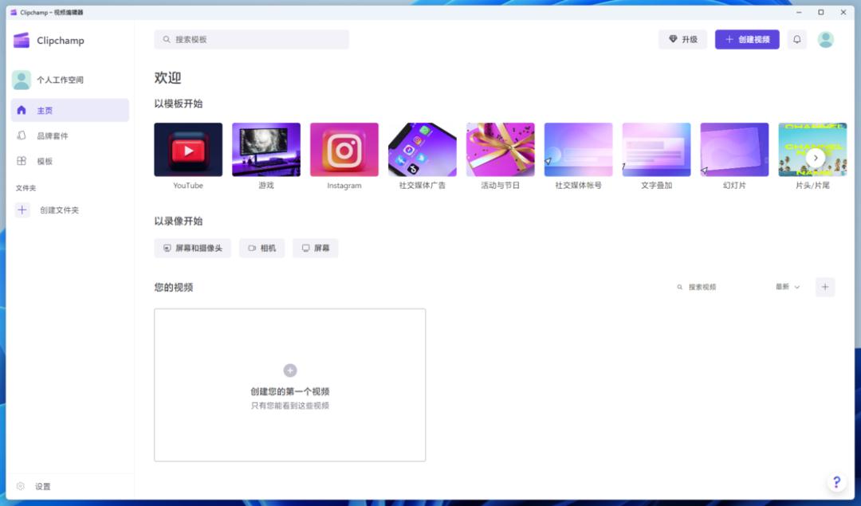Click the notification bell icon
This screenshot has width=861, height=506.
[796, 39]
